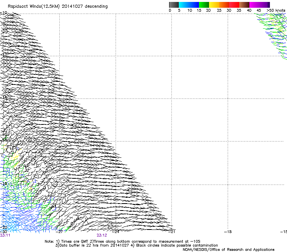Click the purple '23:11' time label

coord(5,235)
